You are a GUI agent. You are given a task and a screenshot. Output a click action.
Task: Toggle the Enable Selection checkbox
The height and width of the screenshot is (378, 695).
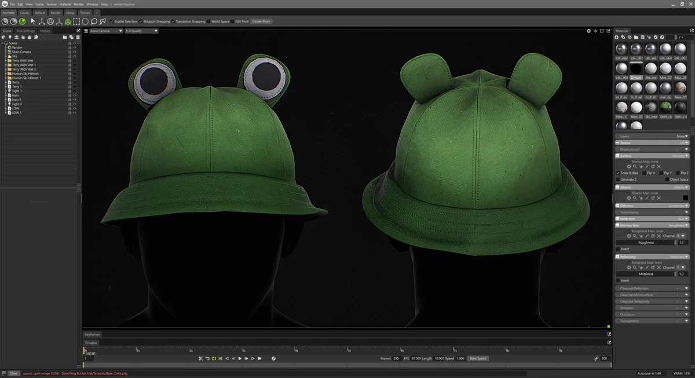pyautogui.click(x=112, y=21)
